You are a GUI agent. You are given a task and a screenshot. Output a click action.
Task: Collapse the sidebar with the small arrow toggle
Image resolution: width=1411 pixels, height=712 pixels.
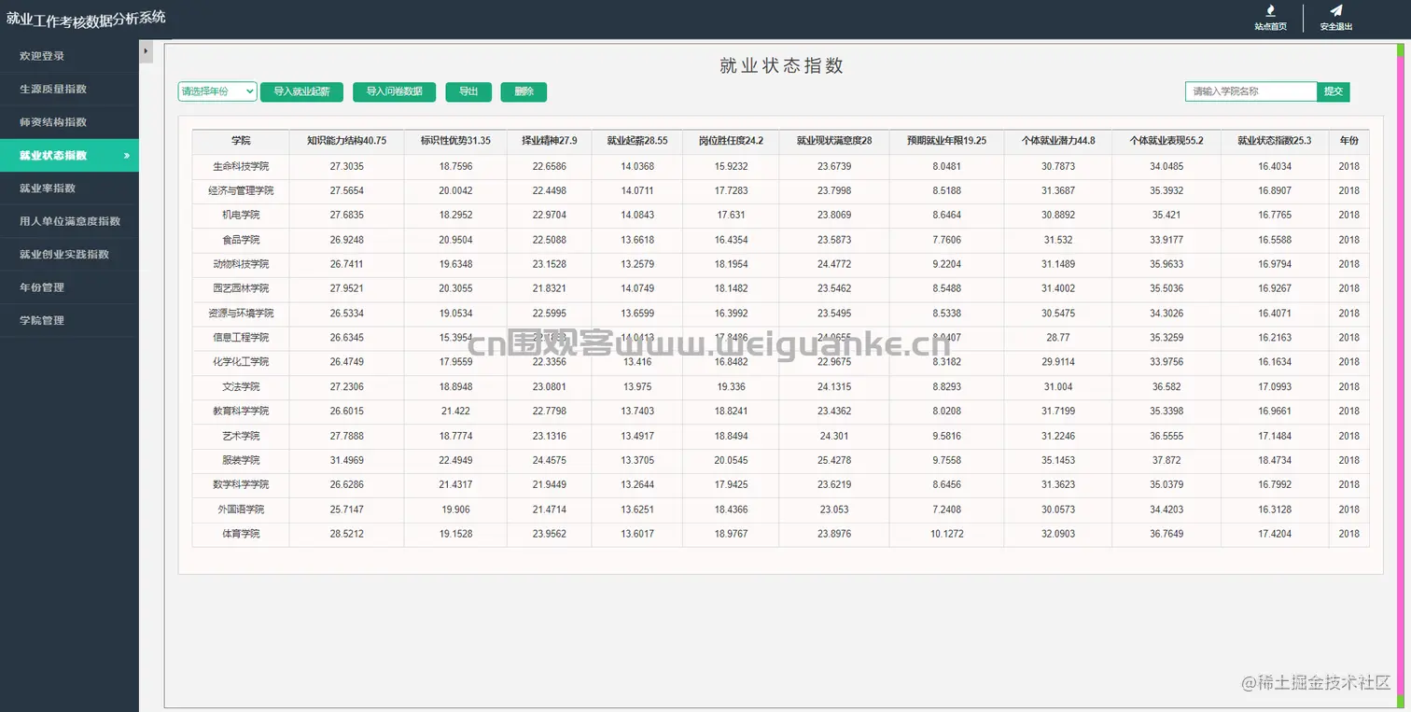[146, 51]
